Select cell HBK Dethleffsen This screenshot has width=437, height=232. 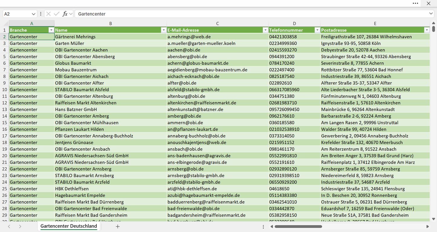point(111,189)
